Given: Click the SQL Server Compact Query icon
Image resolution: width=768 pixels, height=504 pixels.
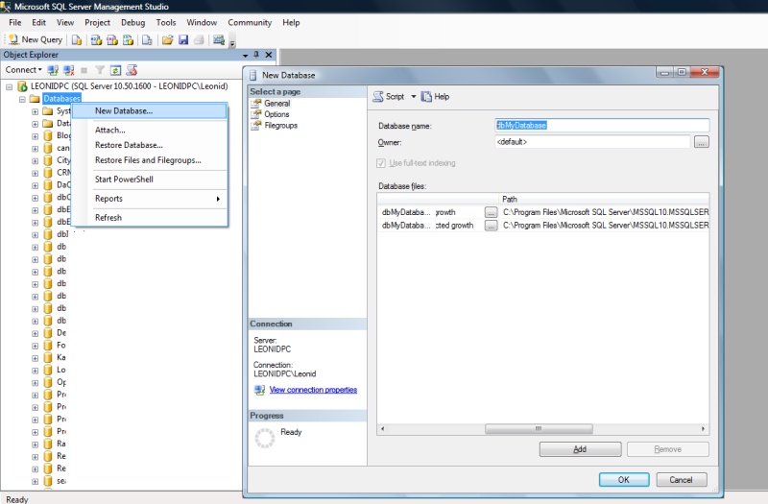Looking at the screenshot, I should pos(147,39).
